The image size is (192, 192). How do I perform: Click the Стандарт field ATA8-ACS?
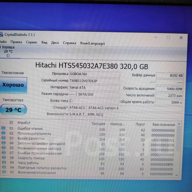tap(126, 108)
